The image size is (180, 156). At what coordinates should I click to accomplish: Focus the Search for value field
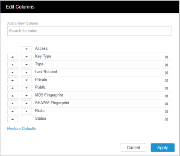(89, 31)
